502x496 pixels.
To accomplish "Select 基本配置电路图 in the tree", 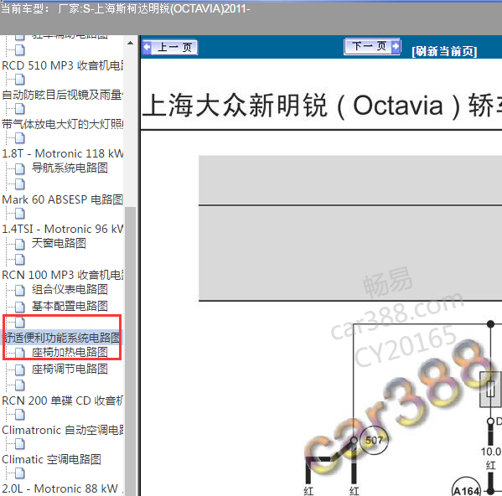I will click(x=70, y=307).
